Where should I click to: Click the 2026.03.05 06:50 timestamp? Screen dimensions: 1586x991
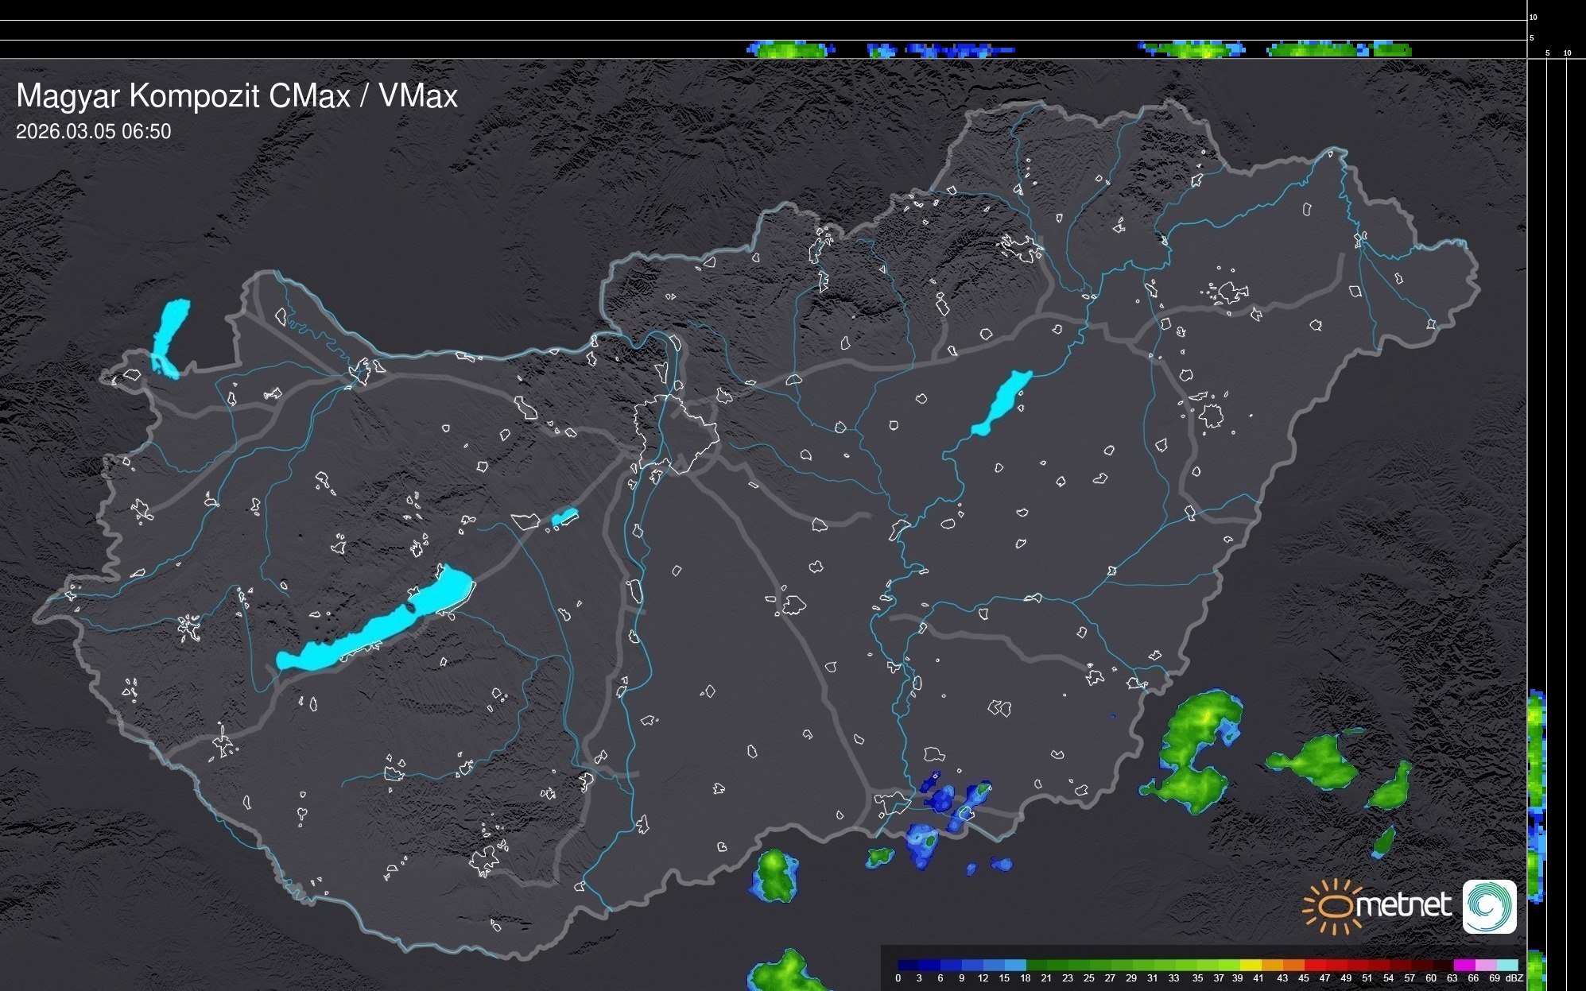point(93,131)
